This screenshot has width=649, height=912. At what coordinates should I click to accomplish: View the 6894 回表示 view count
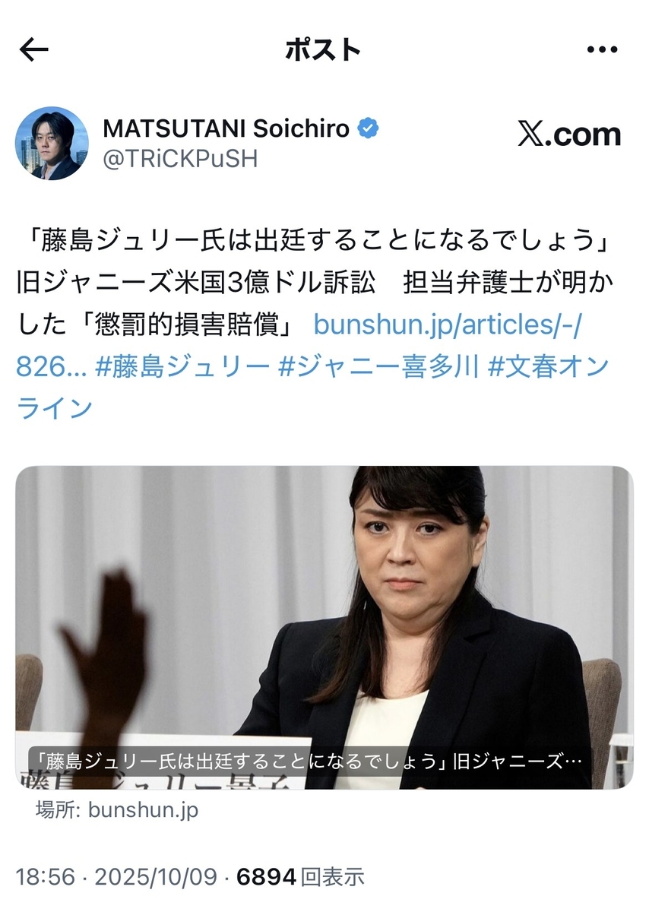[301, 877]
